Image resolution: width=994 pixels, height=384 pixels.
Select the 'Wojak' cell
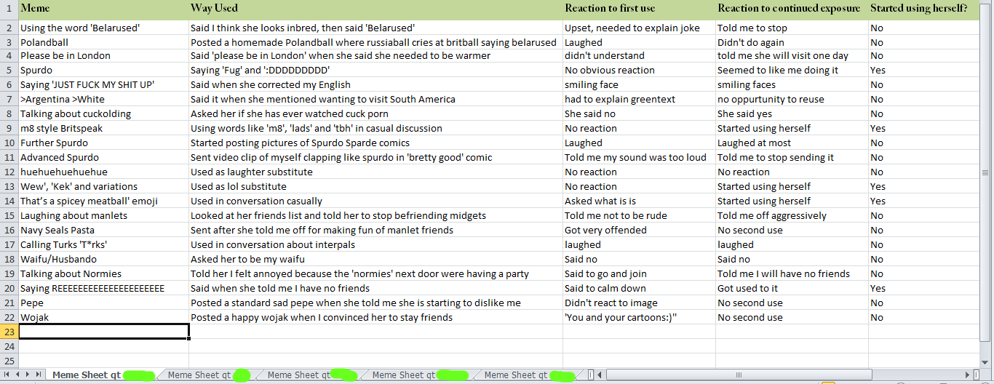point(103,317)
